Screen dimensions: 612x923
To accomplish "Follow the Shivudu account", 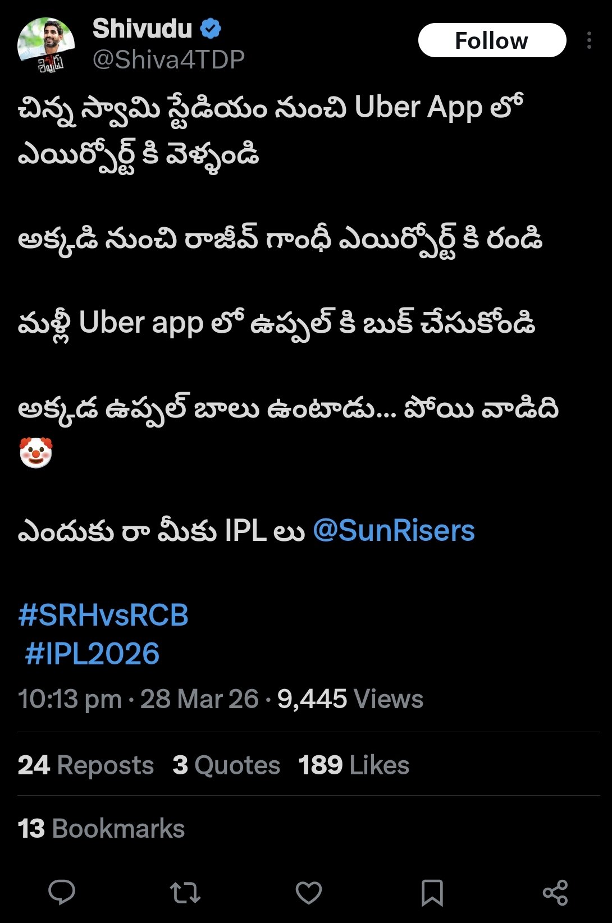I will point(492,40).
